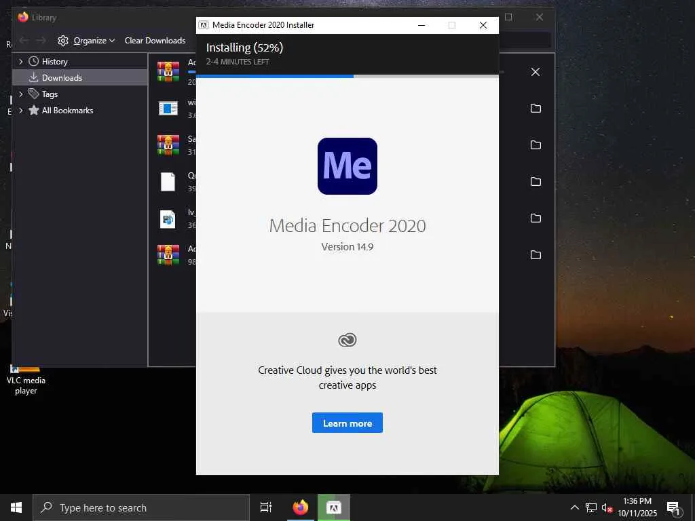Click the Media Encoder Me logo
This screenshot has width=695, height=521.
tap(347, 166)
